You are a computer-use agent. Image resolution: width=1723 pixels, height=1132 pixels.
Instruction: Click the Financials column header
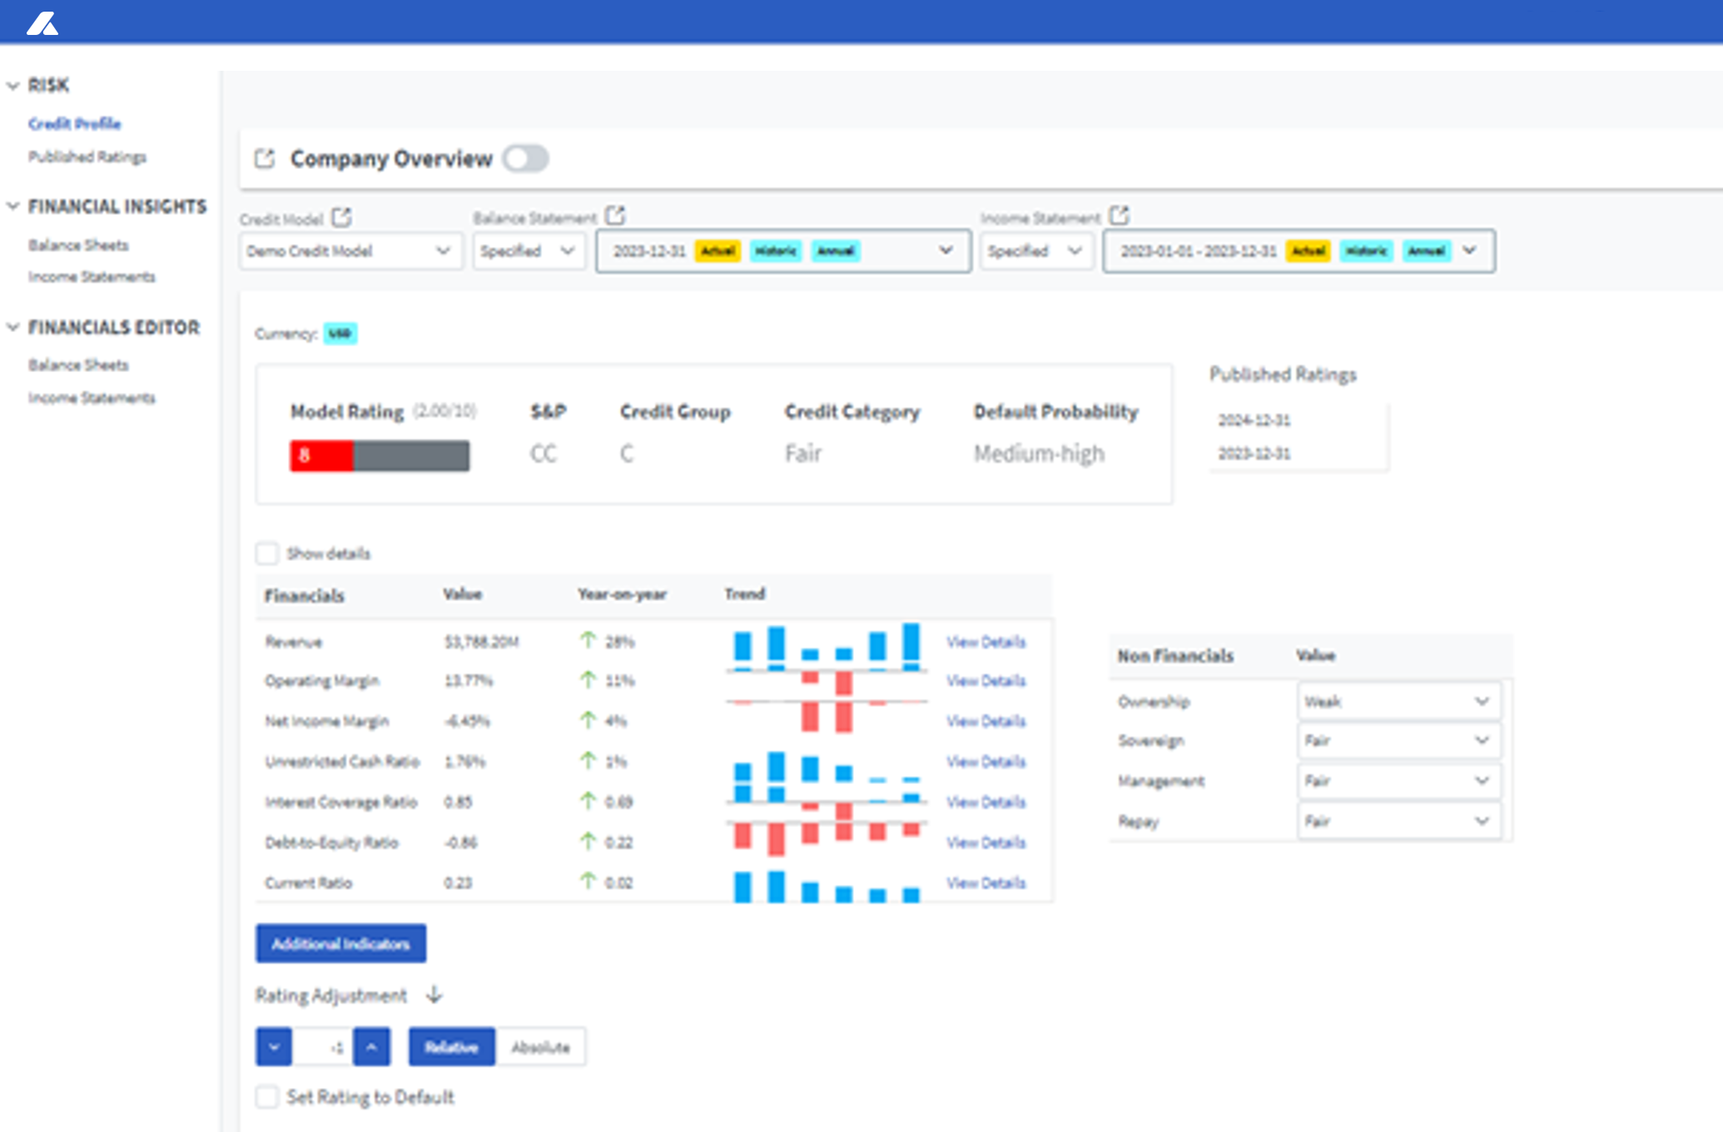304,595
